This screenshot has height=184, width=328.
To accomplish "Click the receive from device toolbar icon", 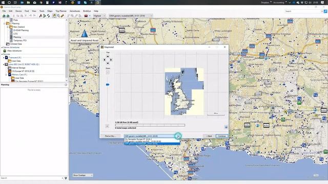I will (x=8, y=16).
